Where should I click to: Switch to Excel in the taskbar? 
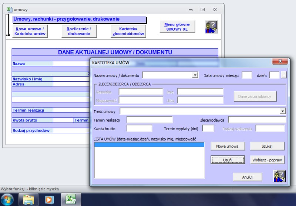tap(70, 200)
